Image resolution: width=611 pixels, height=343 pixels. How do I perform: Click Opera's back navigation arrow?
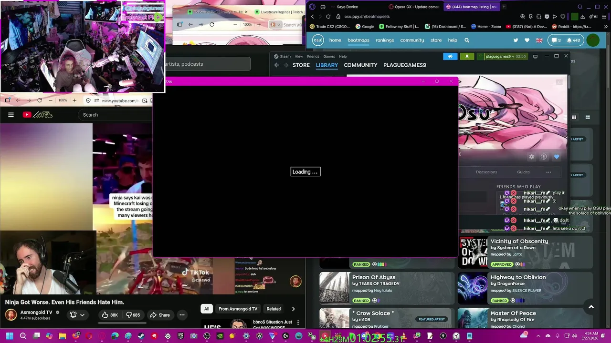(x=312, y=16)
